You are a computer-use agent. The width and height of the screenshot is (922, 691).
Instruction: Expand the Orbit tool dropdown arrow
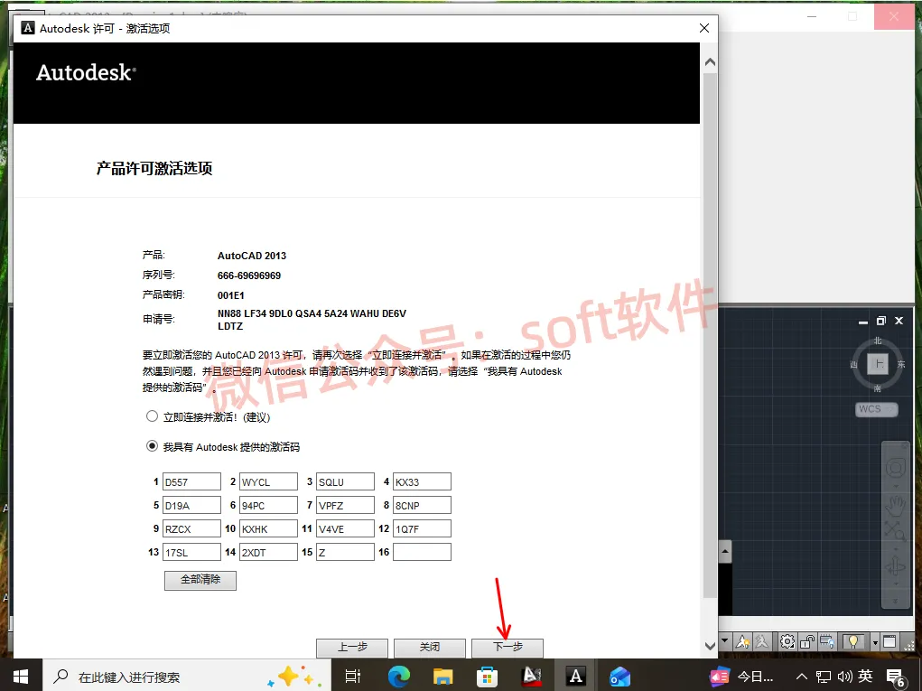[x=895, y=584]
